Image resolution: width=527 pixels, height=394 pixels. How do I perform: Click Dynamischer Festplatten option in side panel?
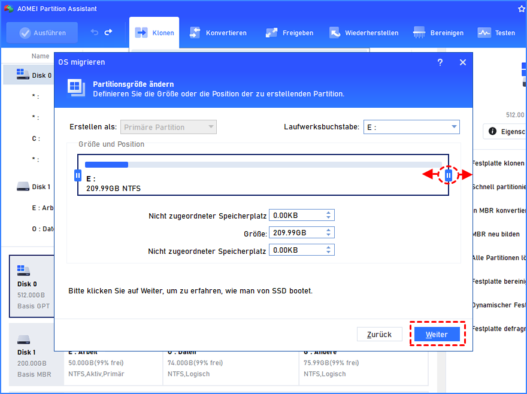499,305
